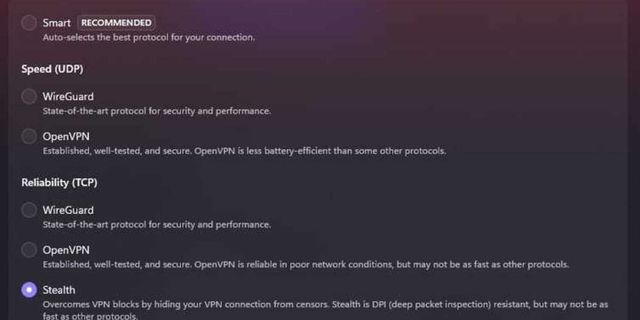Click the Stealth protocol label text

(59, 290)
